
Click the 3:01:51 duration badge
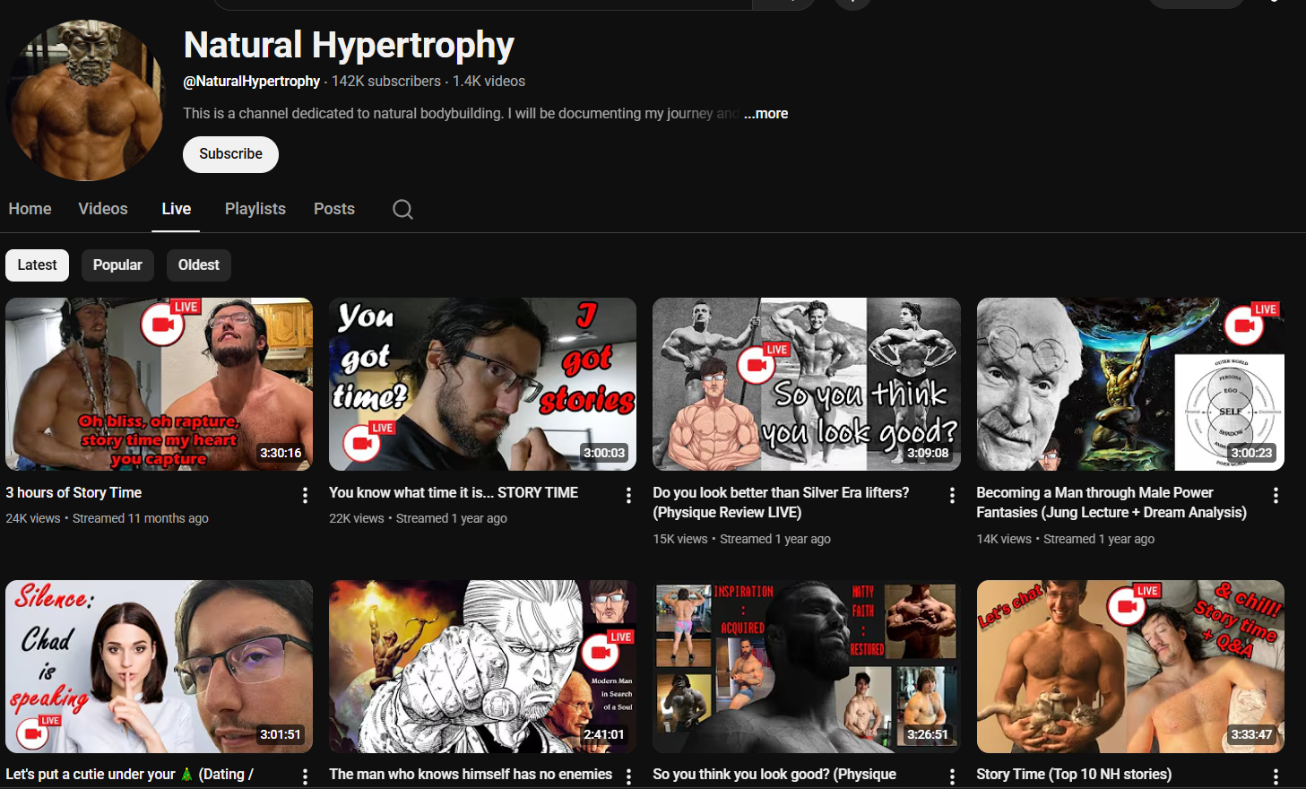point(281,734)
